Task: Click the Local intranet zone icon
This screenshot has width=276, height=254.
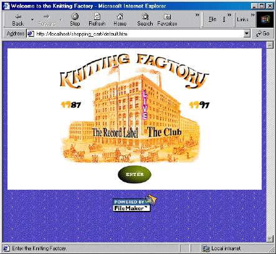Action: (x=206, y=248)
